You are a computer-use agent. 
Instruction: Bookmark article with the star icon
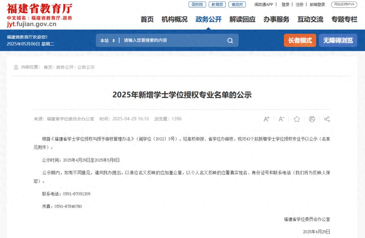pyautogui.click(x=297, y=119)
